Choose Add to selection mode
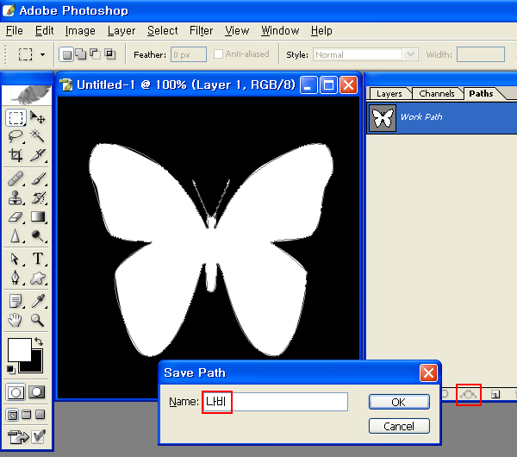The height and width of the screenshot is (457, 517). pos(81,54)
